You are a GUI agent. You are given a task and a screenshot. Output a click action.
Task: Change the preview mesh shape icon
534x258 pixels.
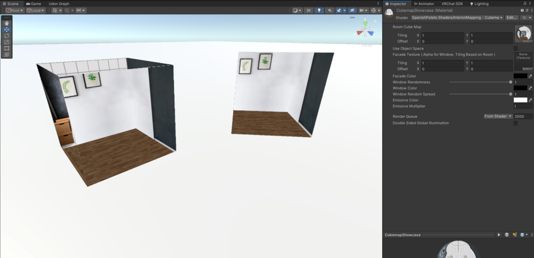pyautogui.click(x=507, y=235)
